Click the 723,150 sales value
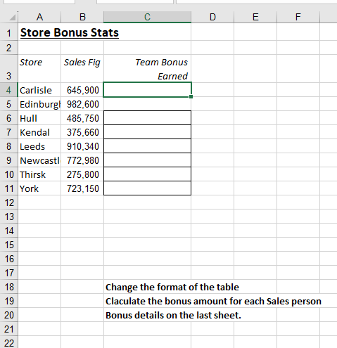 (82, 188)
